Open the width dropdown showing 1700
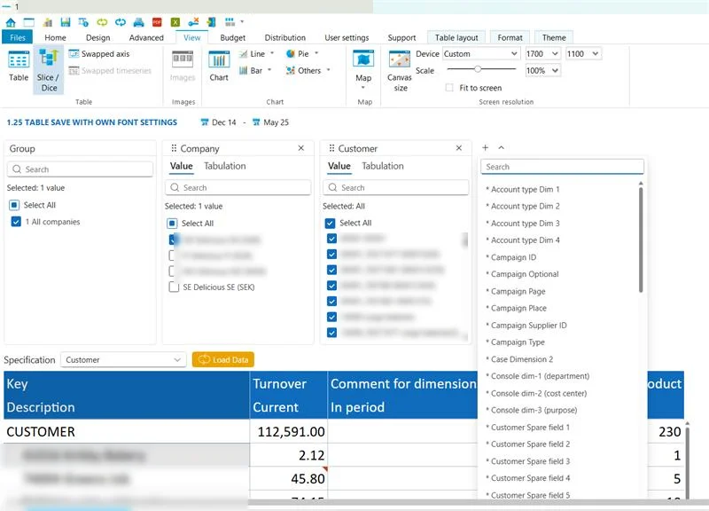Screen dimensions: 709x511 542,54
